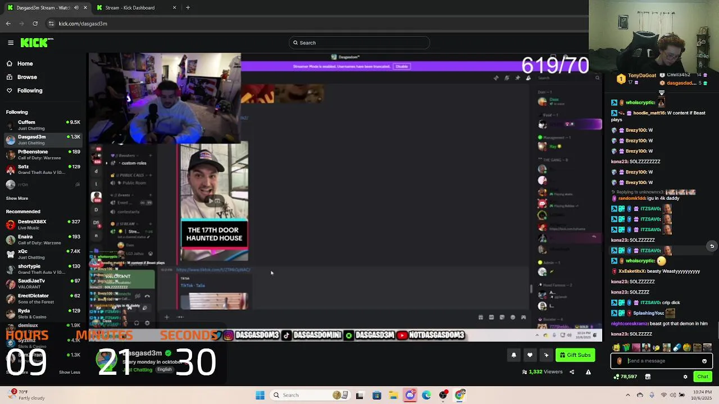The width and height of the screenshot is (719, 404).
Task: Open the Windows Start menu
Action: click(260, 395)
